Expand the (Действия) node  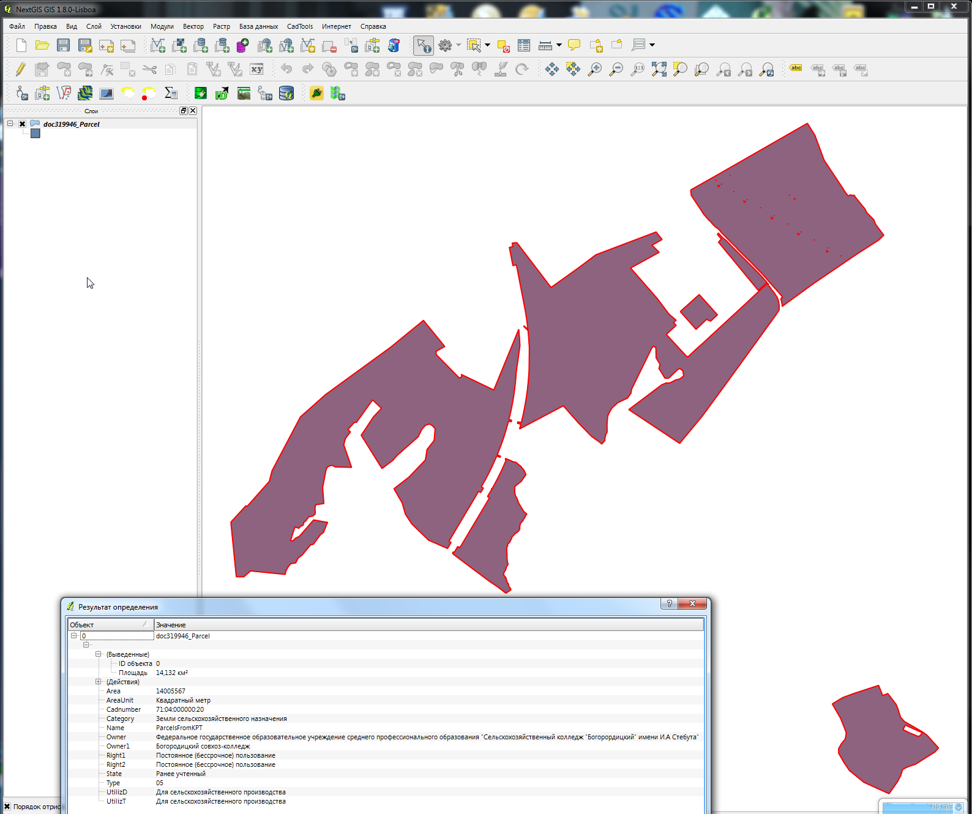pyautogui.click(x=98, y=682)
